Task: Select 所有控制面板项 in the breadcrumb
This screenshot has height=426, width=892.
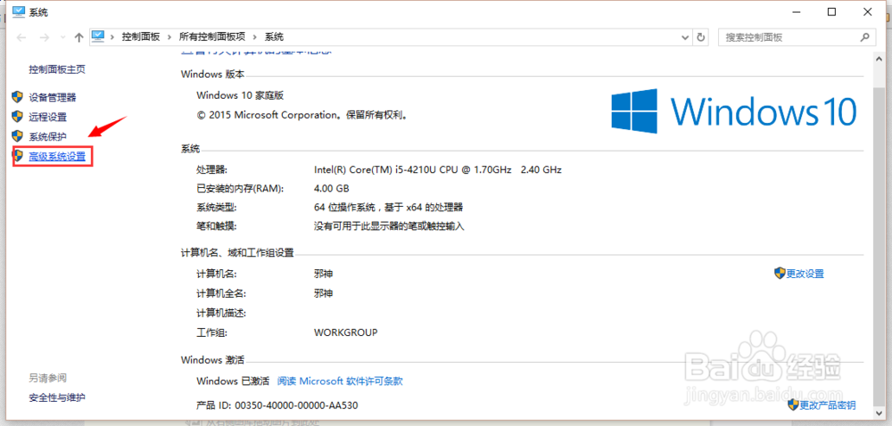Action: point(212,37)
